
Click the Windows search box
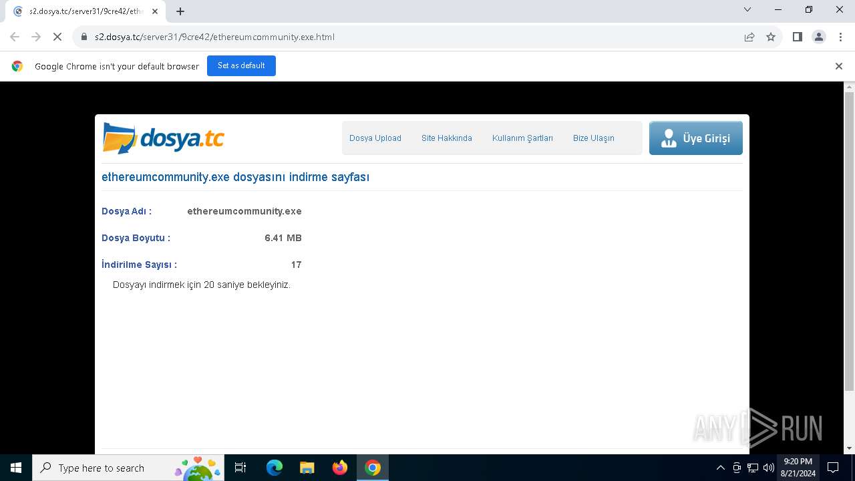pyautogui.click(x=127, y=468)
